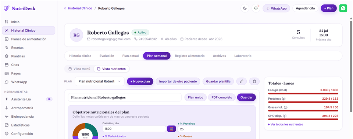Click the plan name input field

tap(125, 97)
